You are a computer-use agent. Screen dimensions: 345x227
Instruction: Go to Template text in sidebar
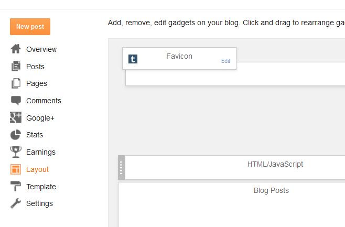pyautogui.click(x=41, y=187)
